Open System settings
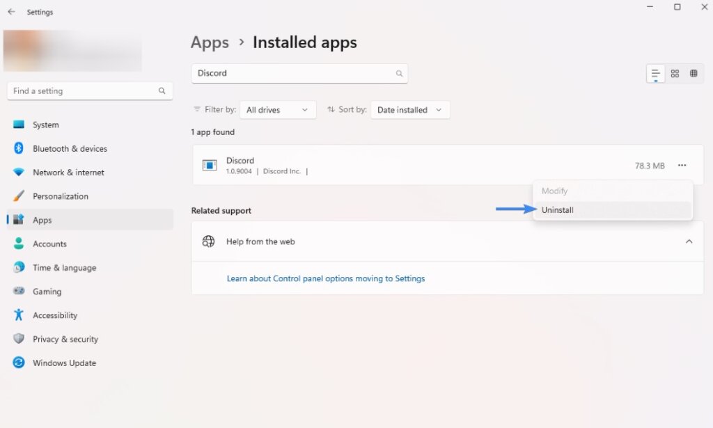 [x=90, y=125]
